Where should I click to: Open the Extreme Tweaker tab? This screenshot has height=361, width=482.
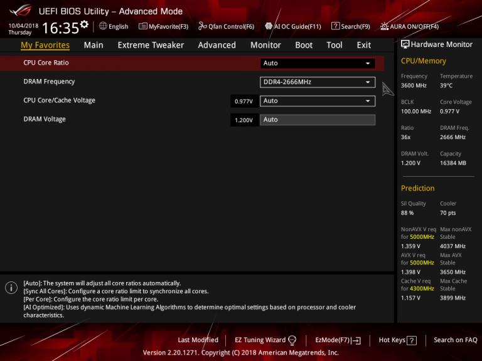tap(151, 45)
